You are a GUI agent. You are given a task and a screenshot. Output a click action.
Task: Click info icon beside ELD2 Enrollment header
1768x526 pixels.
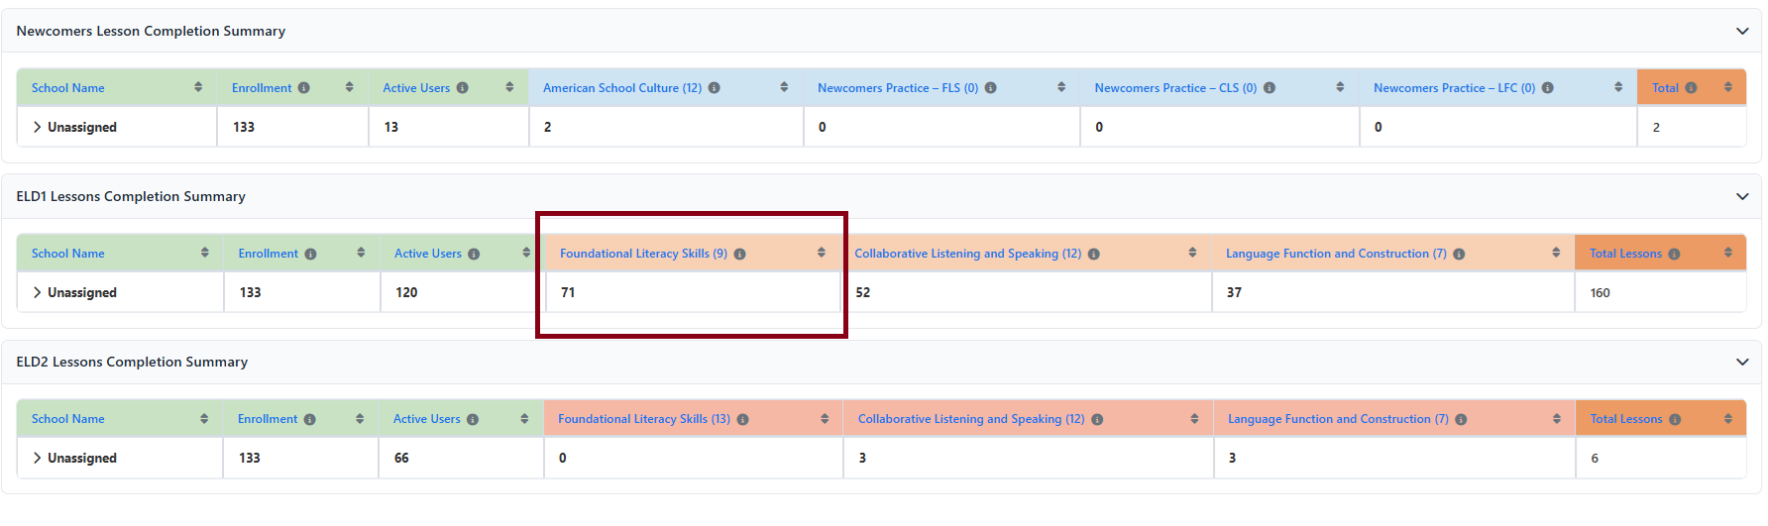(310, 420)
